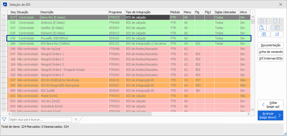Tick the checkbox for Beira-Rio (E-Sales)
This screenshot has width=287, height=136.
4,17
